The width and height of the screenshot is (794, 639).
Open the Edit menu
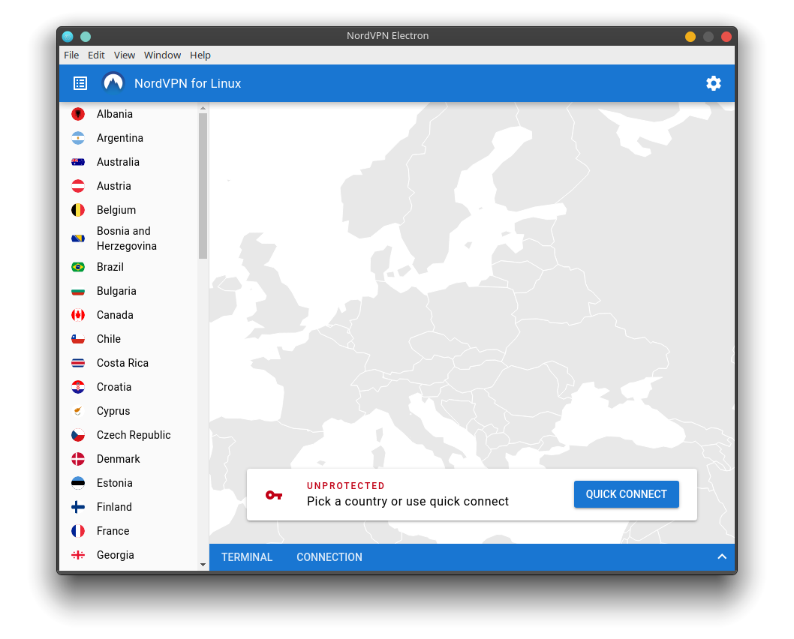(x=96, y=55)
